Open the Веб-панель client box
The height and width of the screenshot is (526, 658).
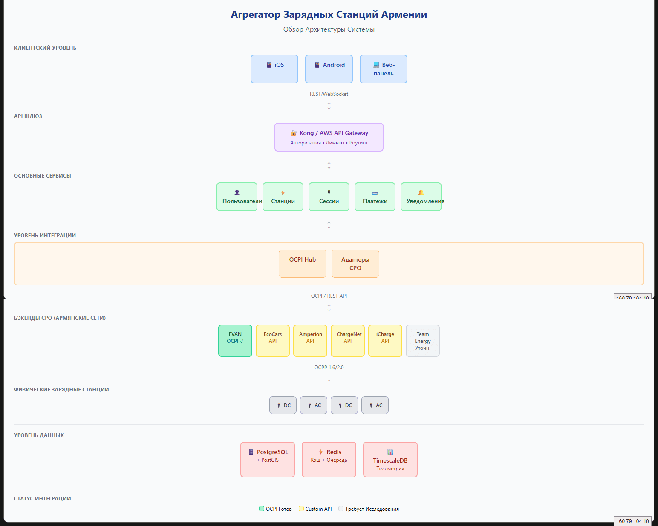pos(384,69)
